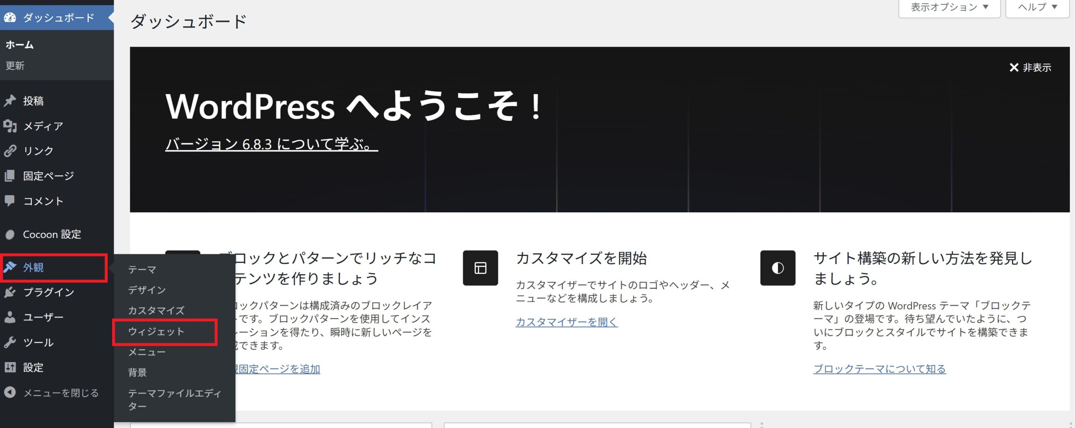Select ウィジェット from the appearance submenu

(156, 331)
